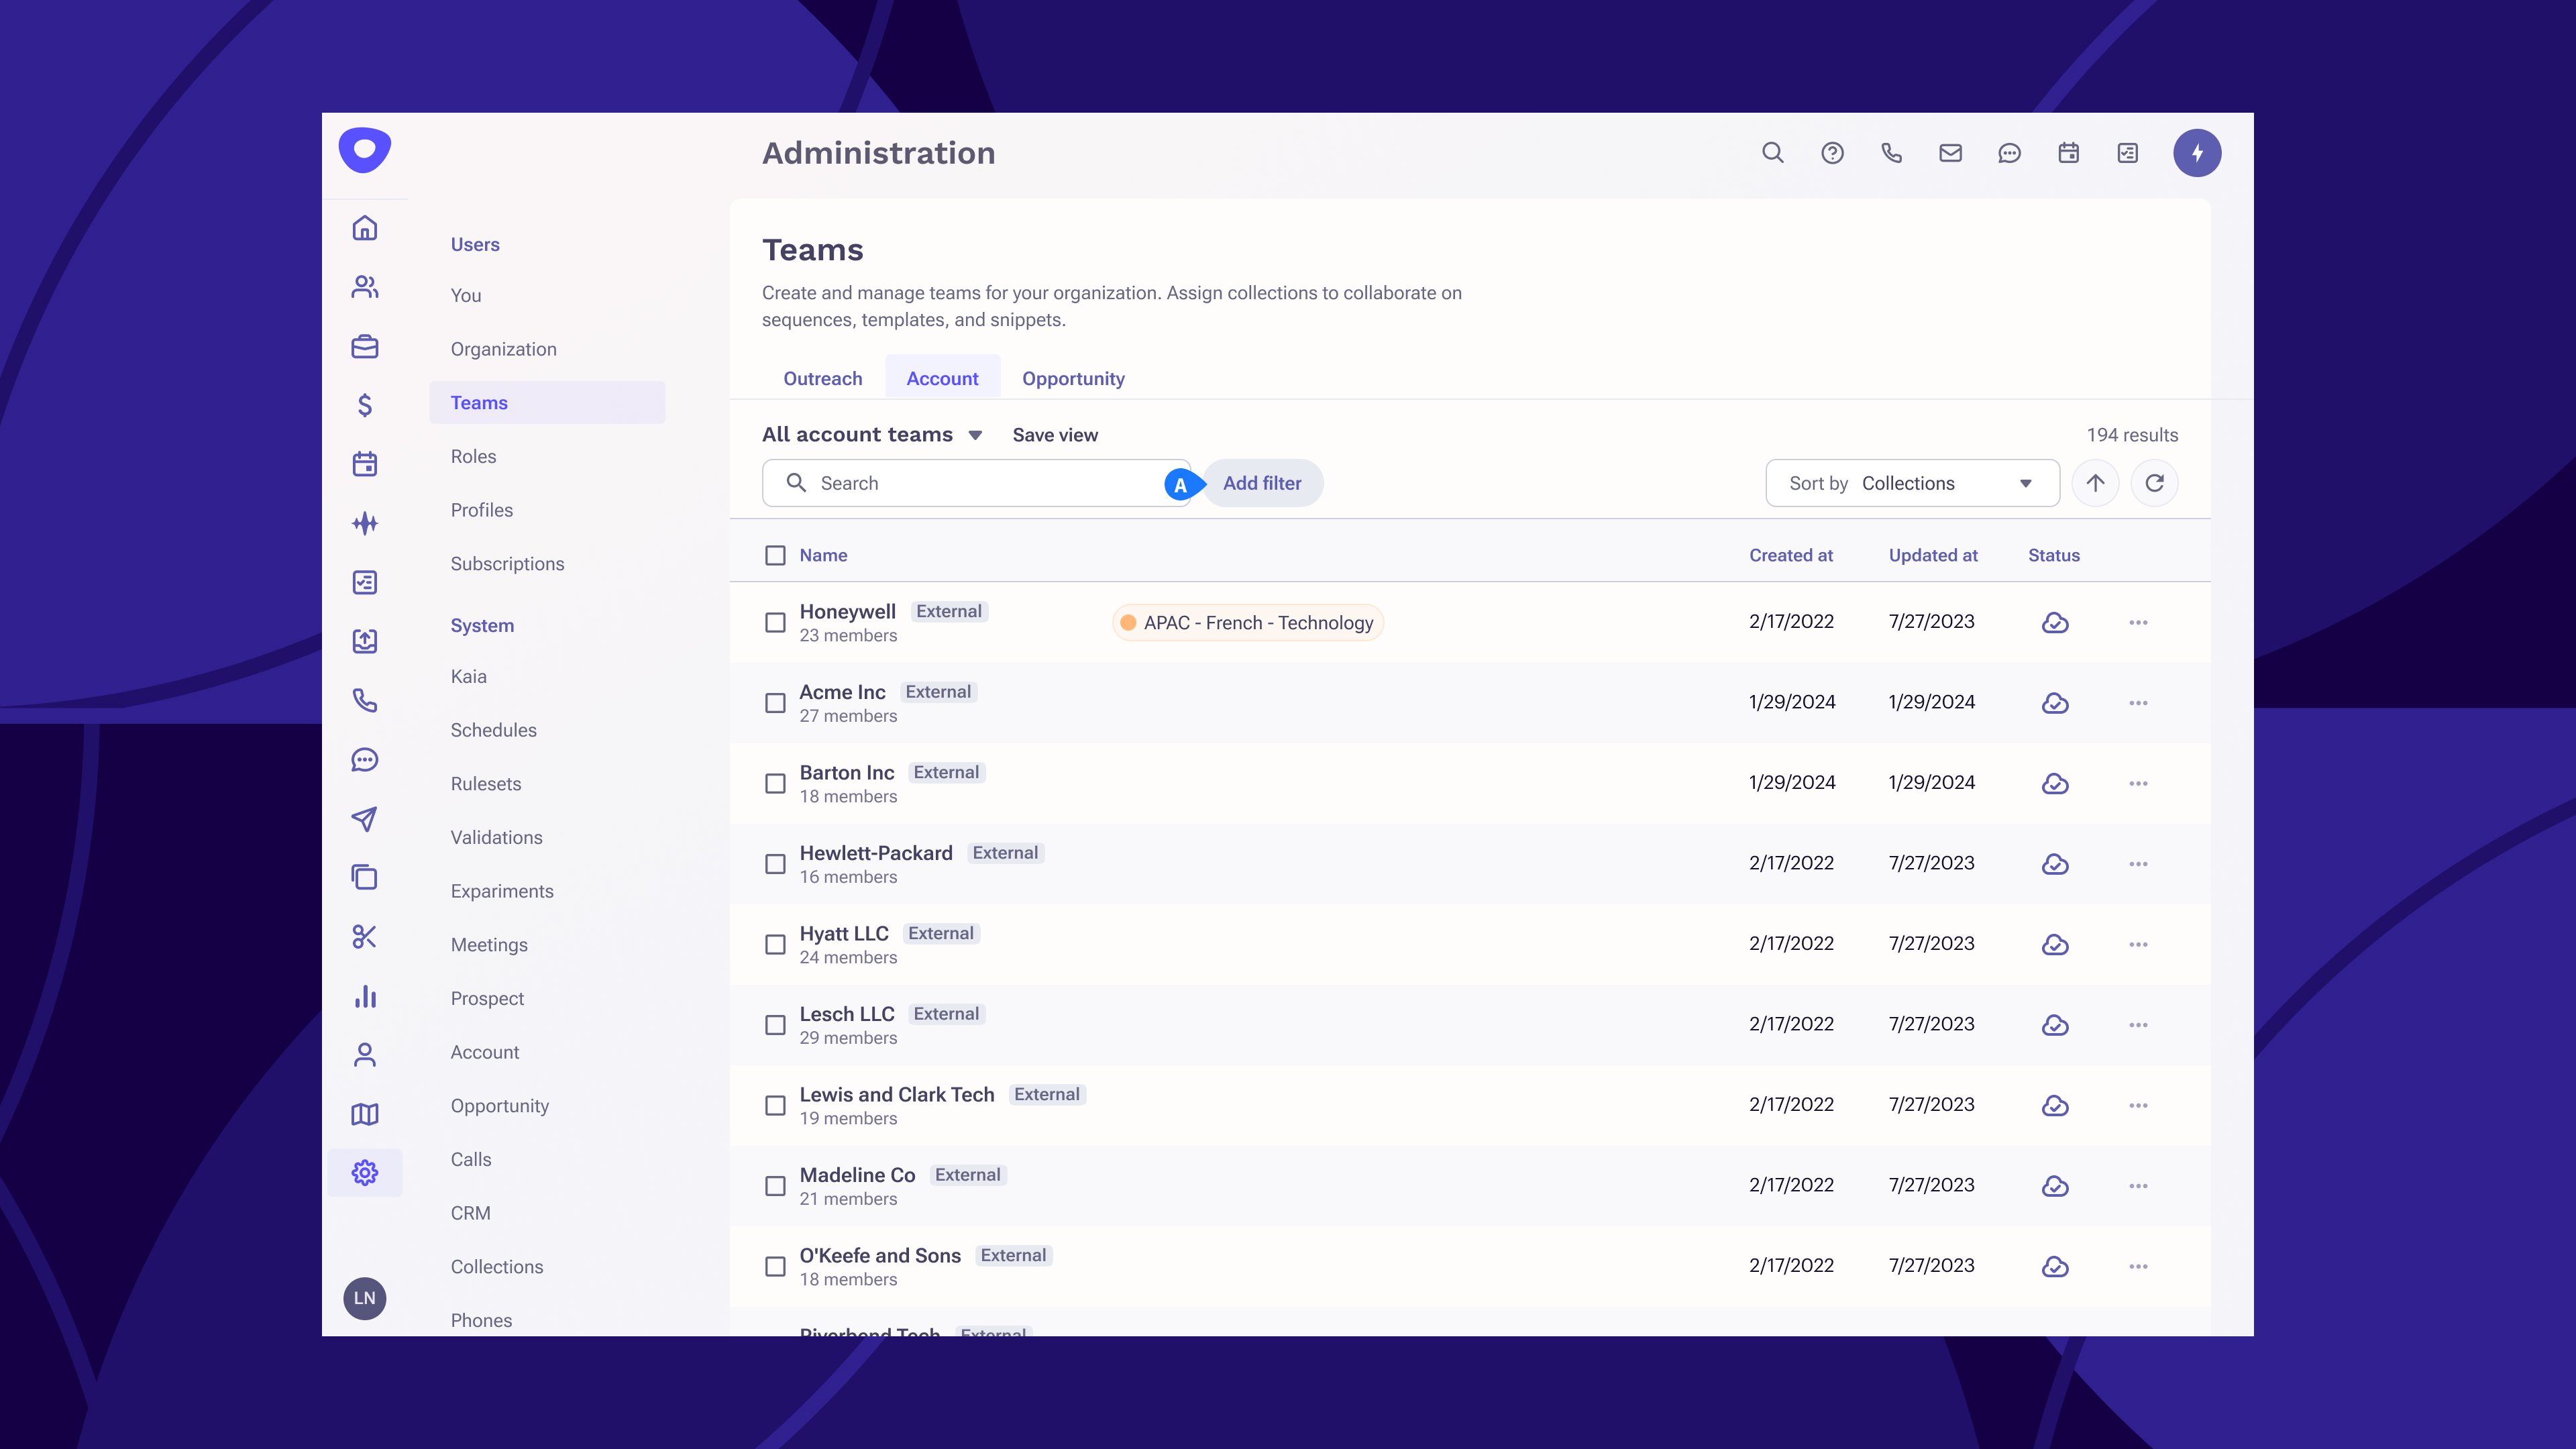Click Save view
The height and width of the screenshot is (1449, 2576).
(1055, 435)
